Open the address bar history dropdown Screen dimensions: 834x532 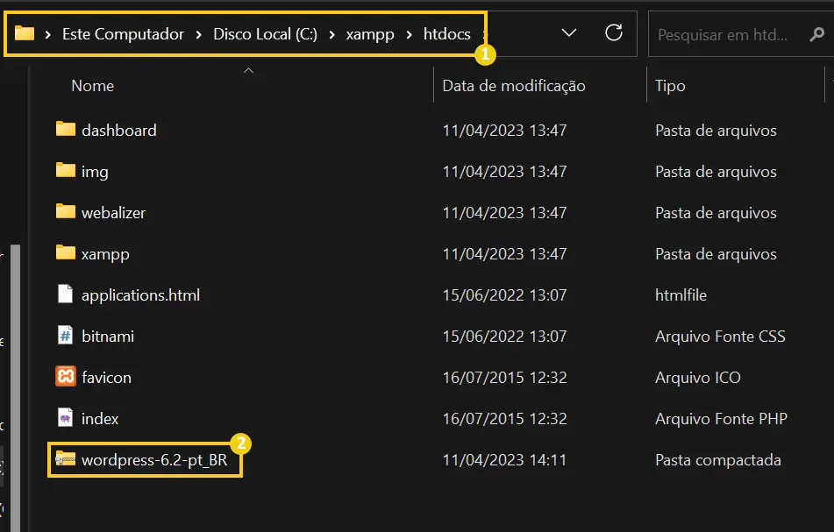coord(569,33)
